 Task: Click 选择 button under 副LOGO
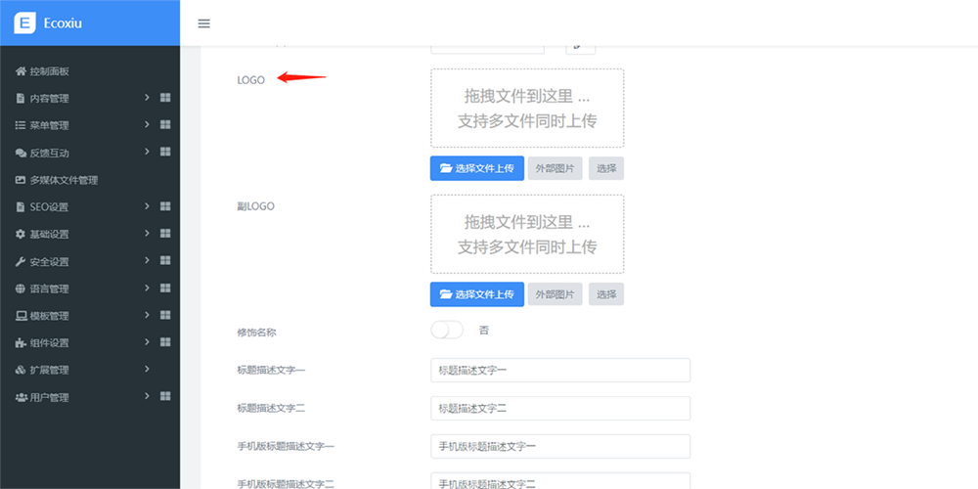coord(606,294)
